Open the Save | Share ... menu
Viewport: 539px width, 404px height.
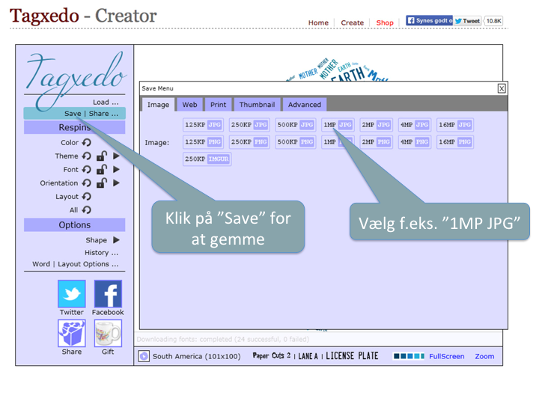[75, 114]
